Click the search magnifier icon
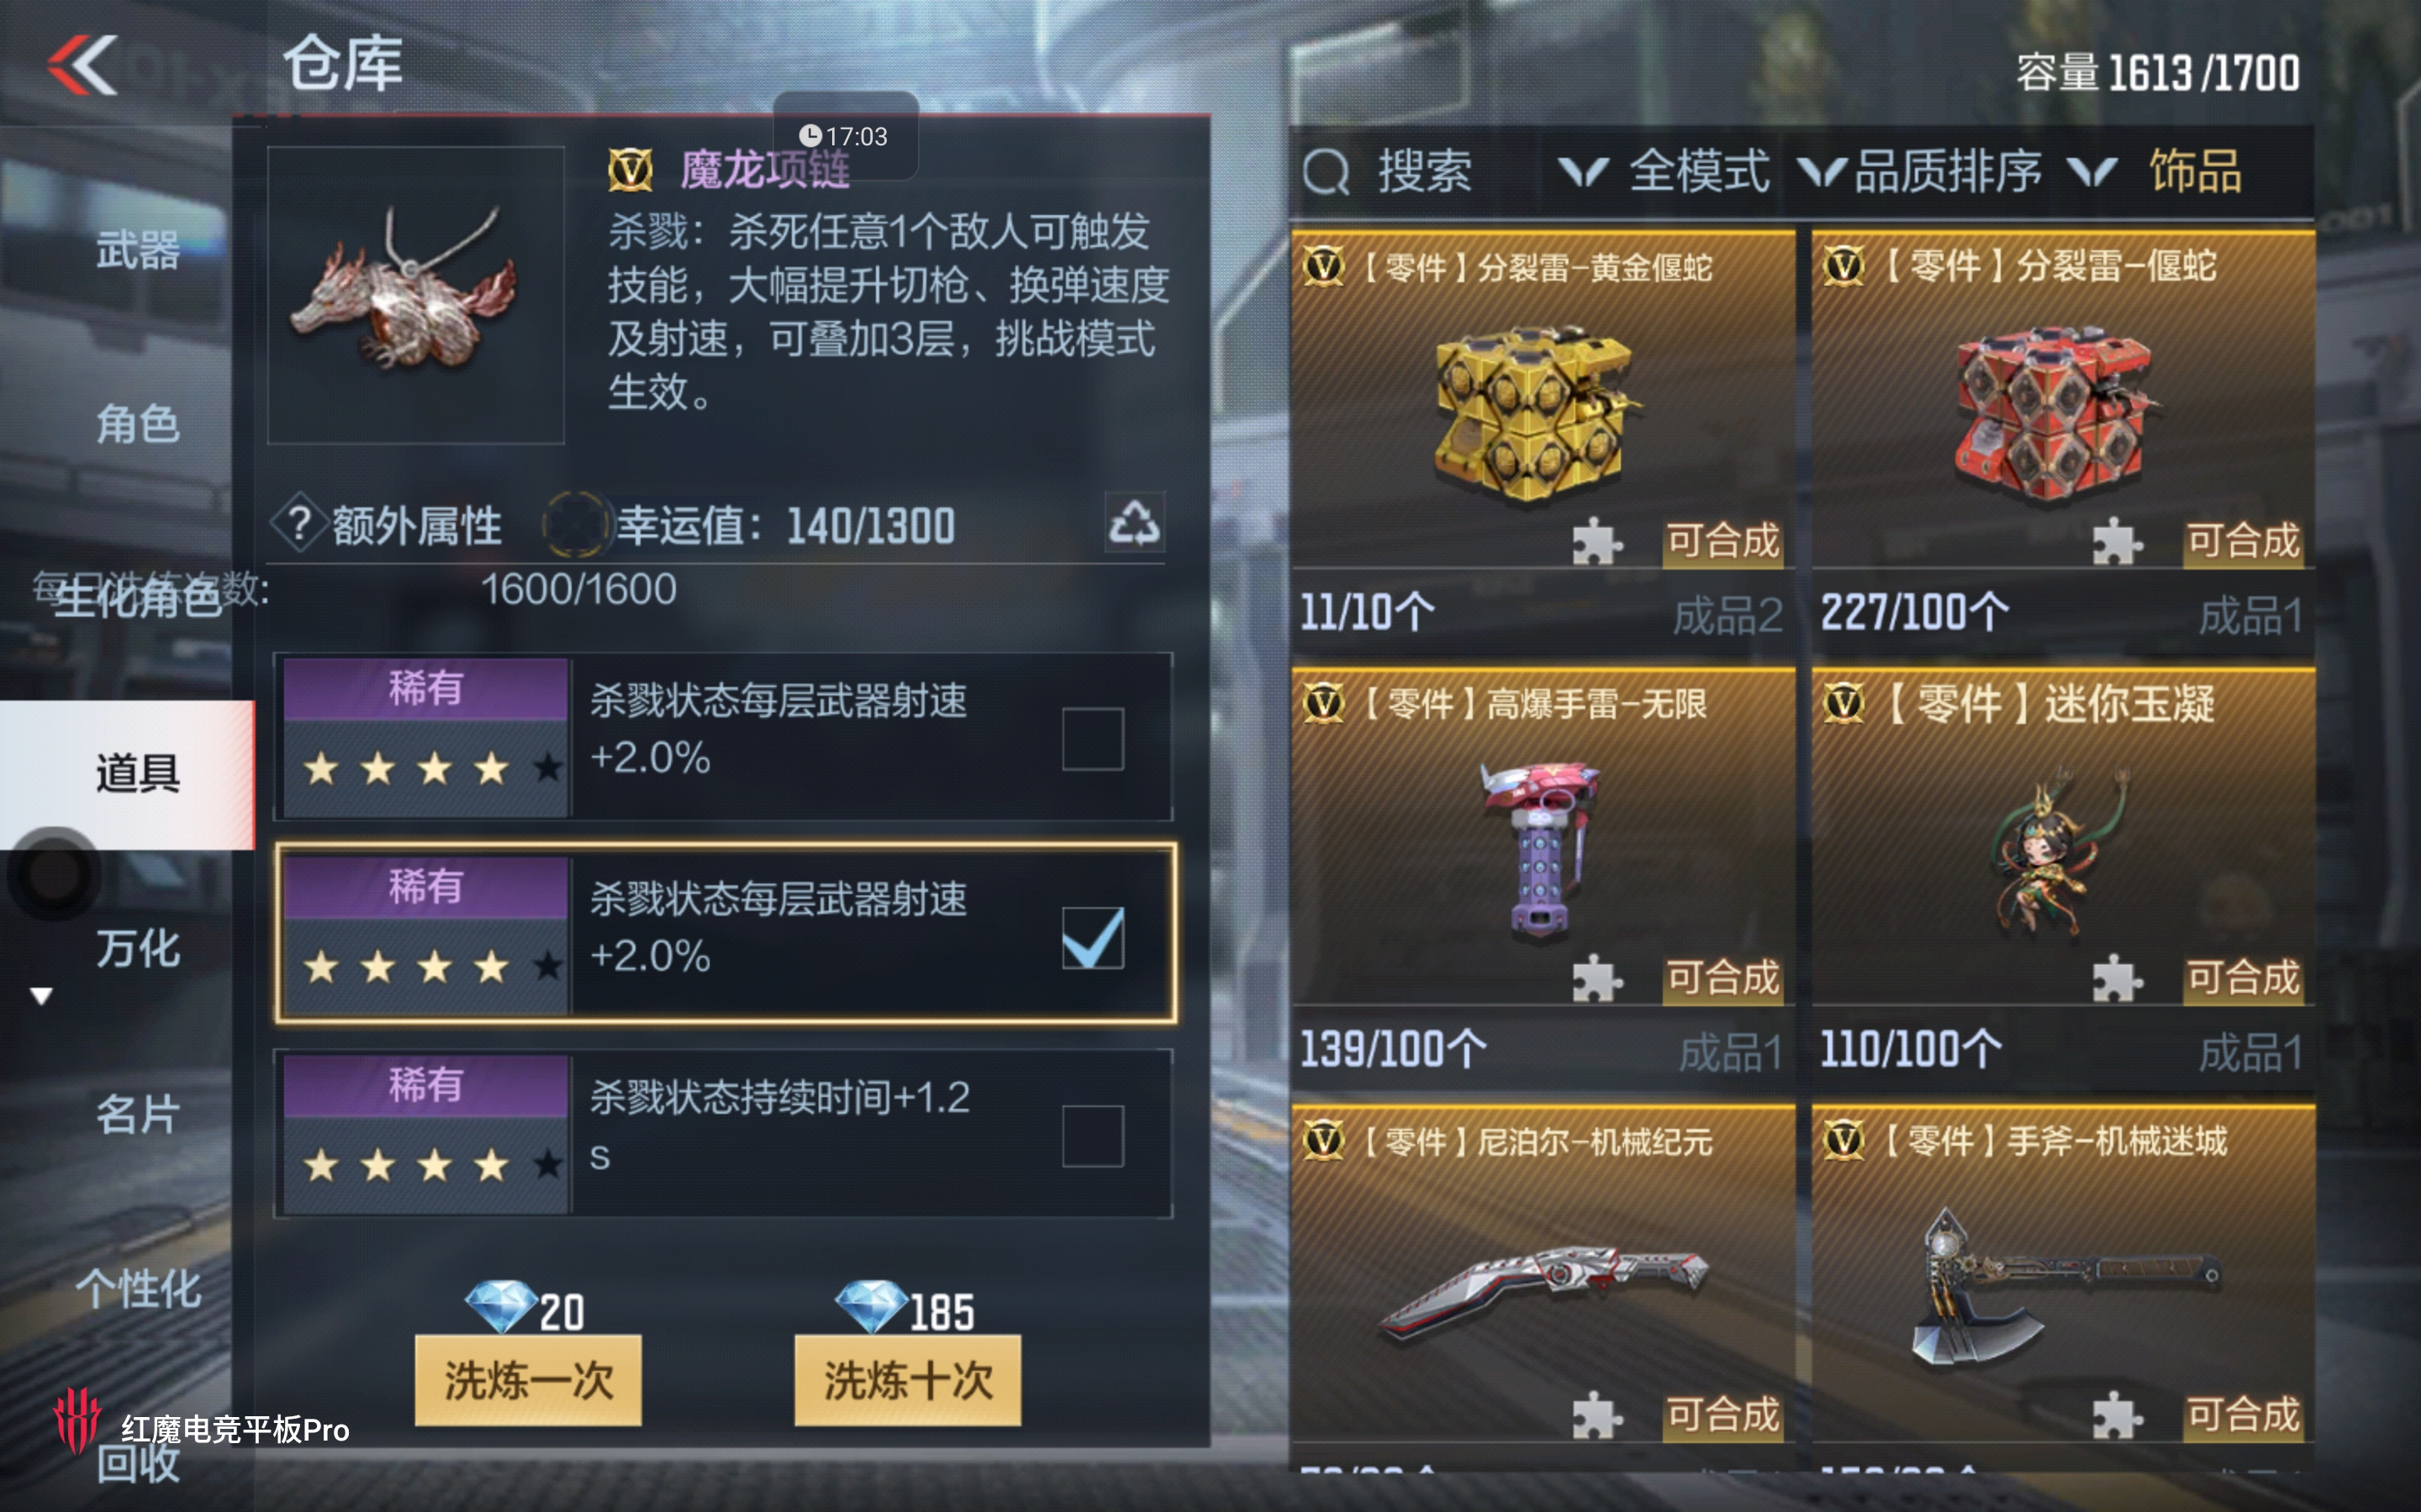This screenshot has height=1512, width=2421. [1327, 171]
